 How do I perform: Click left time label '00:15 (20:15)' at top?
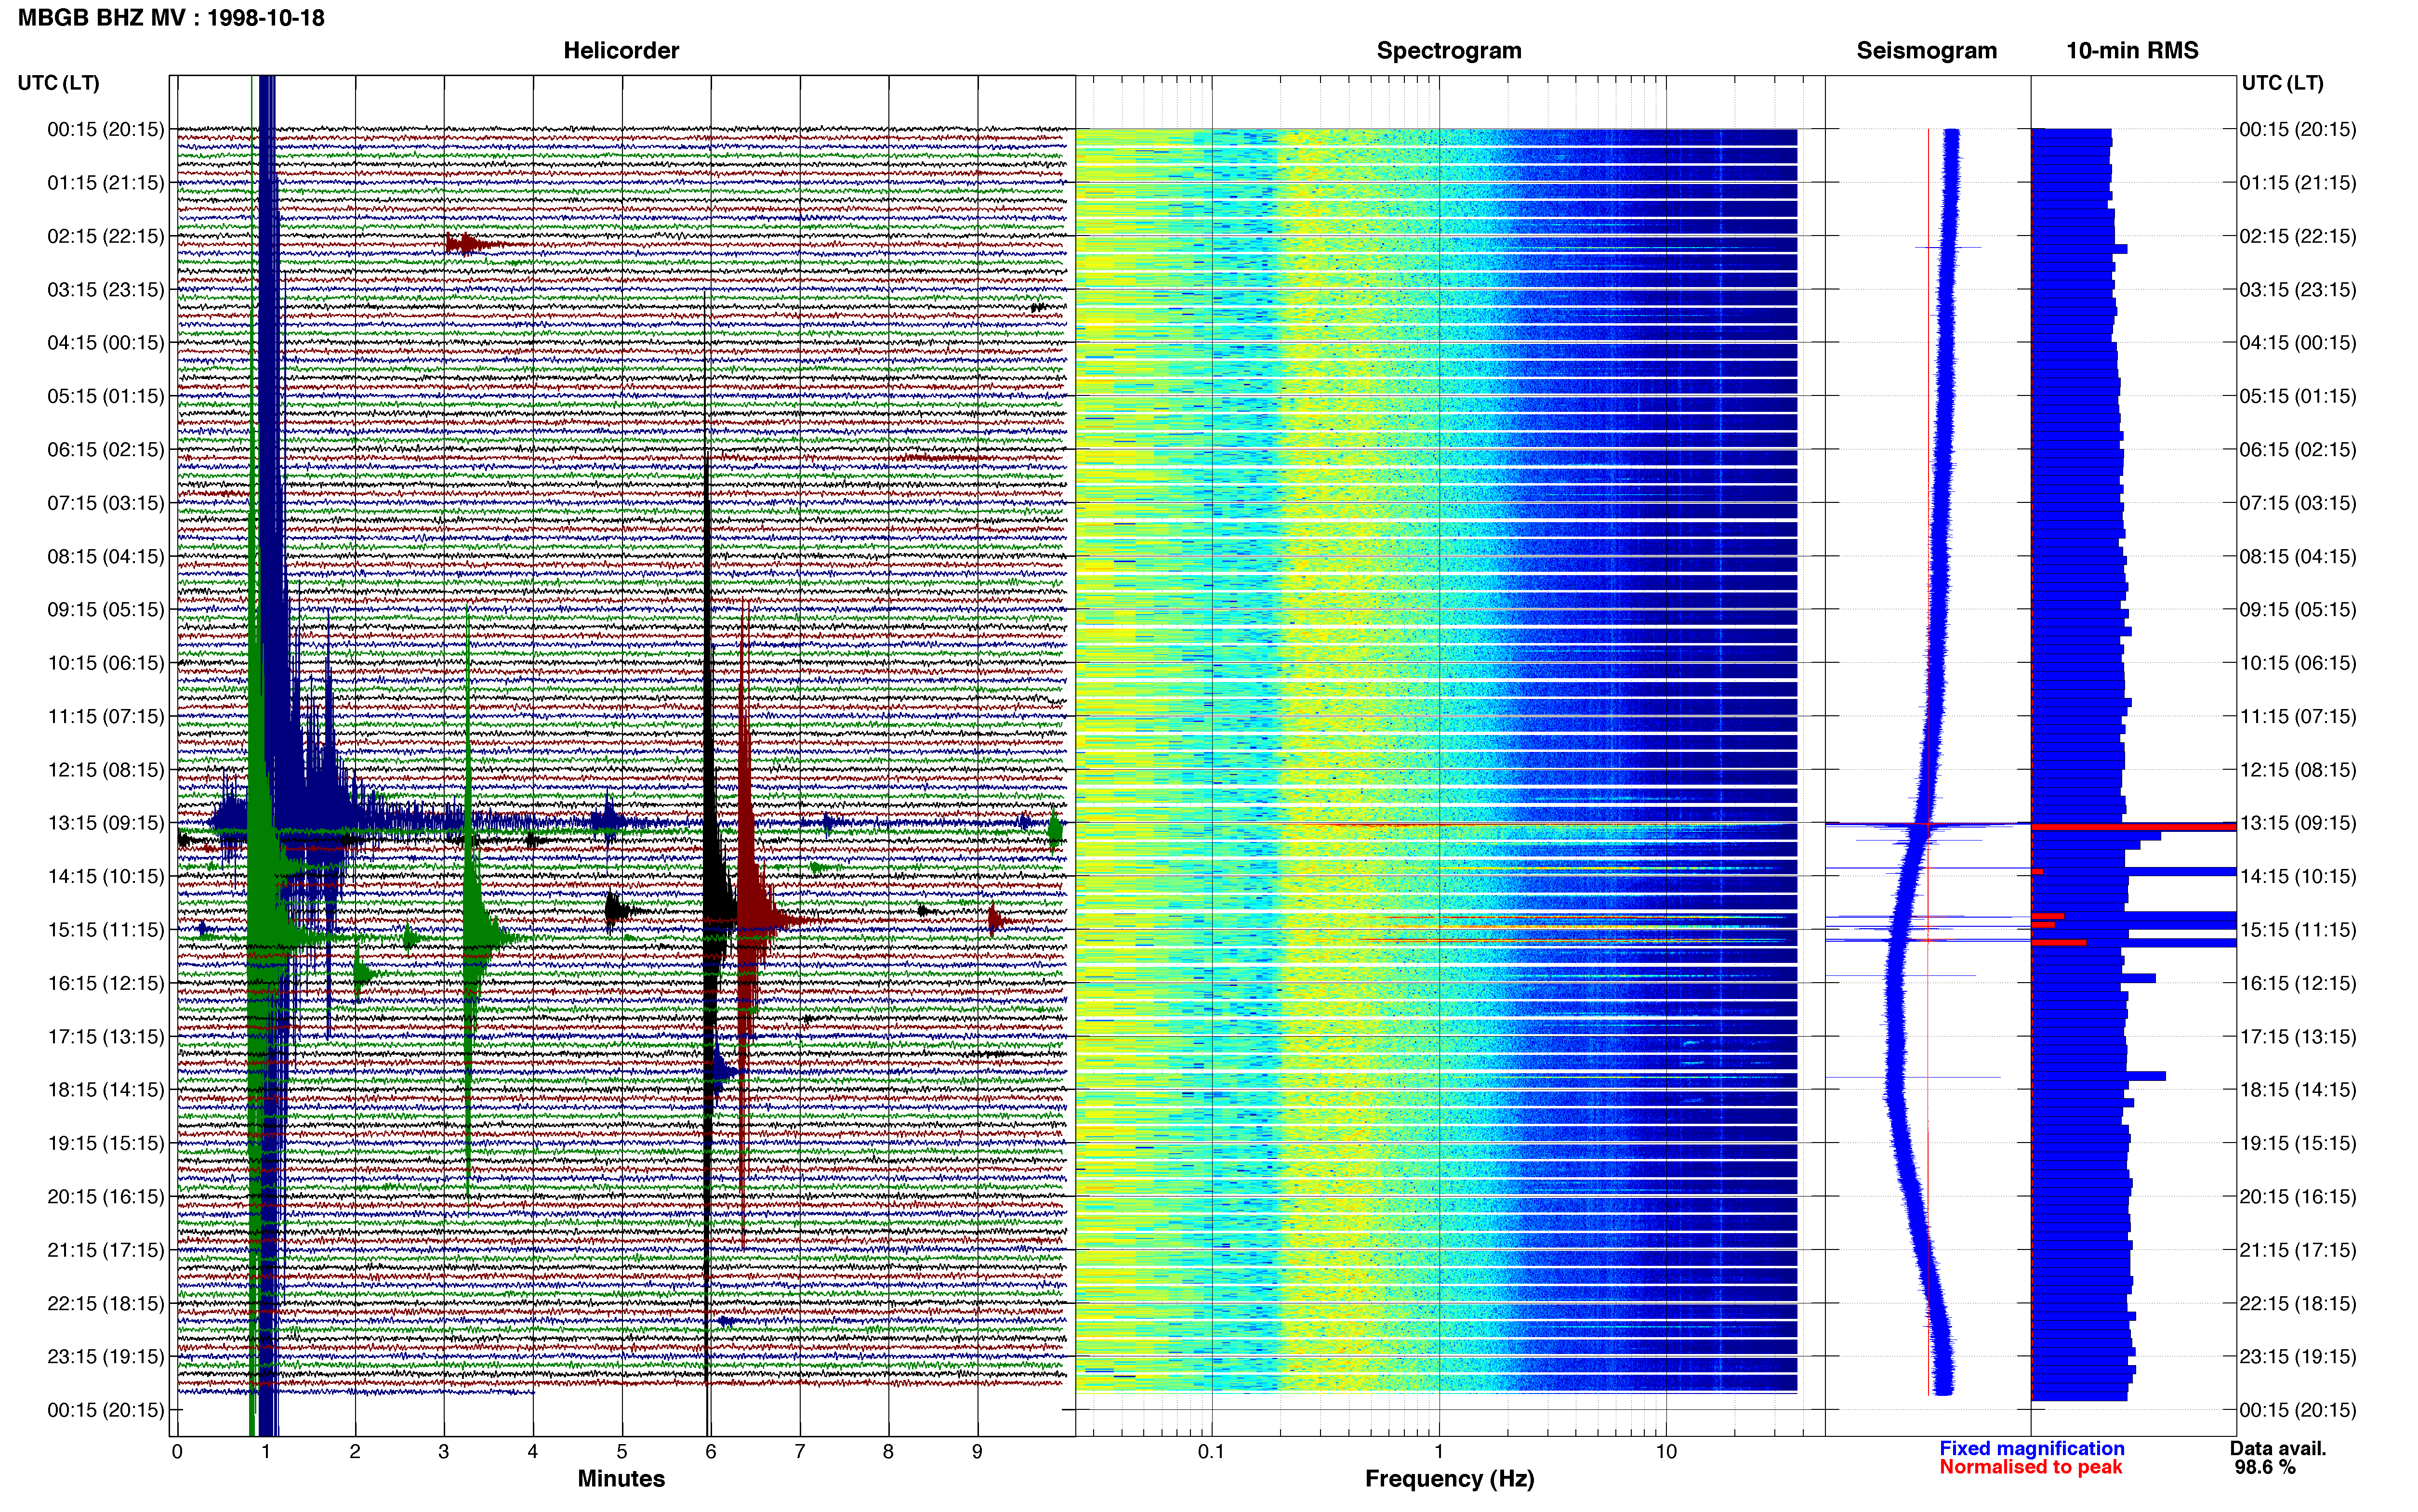point(106,129)
